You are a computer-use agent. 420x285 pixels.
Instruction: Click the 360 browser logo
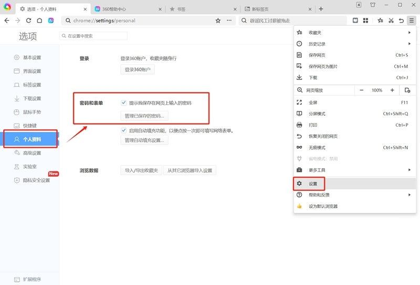(x=7, y=7)
